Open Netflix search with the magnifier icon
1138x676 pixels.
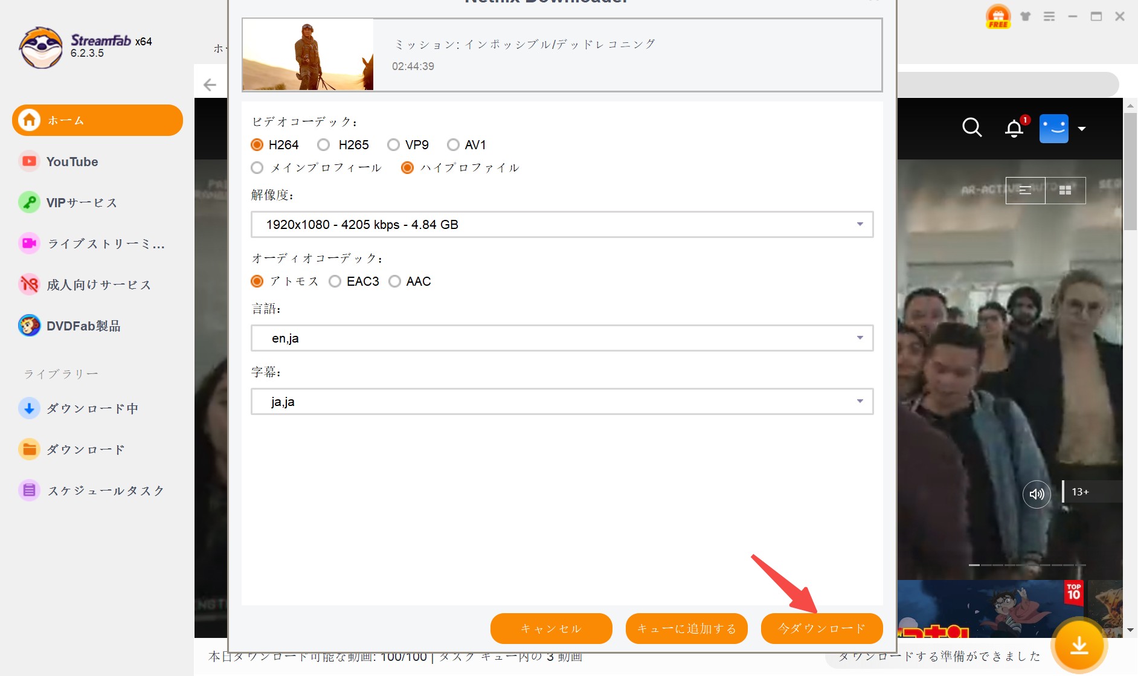coord(971,127)
